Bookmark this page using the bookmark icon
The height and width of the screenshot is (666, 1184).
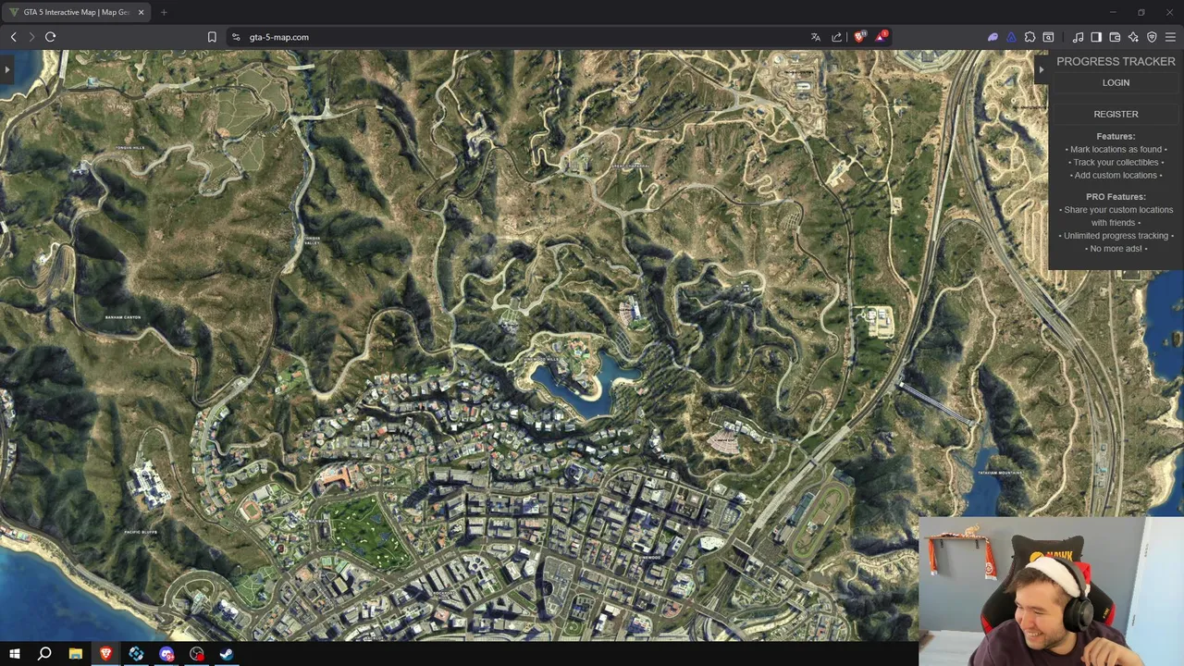(212, 37)
